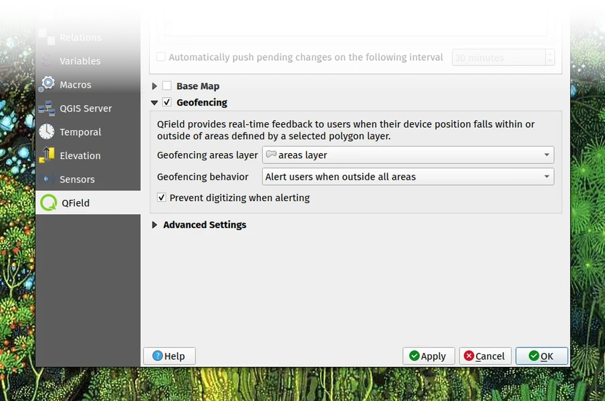The height and width of the screenshot is (401, 605).
Task: Select the Temporal clock icon
Action: (47, 132)
